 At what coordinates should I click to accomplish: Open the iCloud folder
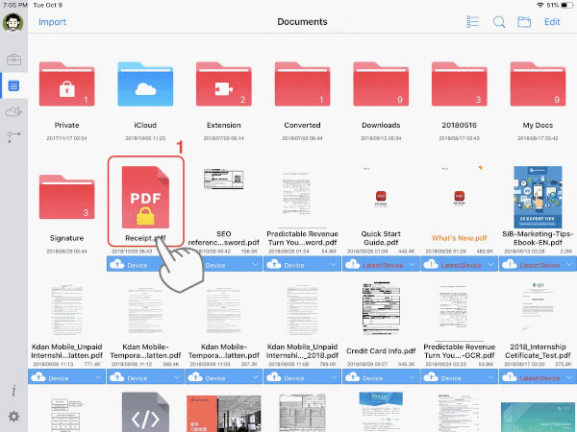click(145, 84)
